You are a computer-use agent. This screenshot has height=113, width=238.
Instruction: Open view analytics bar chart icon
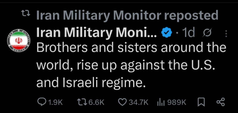pyautogui.click(x=161, y=102)
